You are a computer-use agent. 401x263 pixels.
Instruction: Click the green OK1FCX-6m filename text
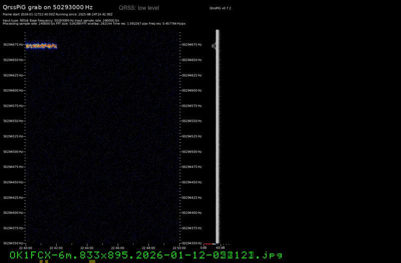[146, 255]
